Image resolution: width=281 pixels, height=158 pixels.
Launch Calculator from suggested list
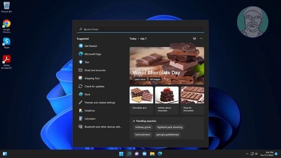[101, 118]
